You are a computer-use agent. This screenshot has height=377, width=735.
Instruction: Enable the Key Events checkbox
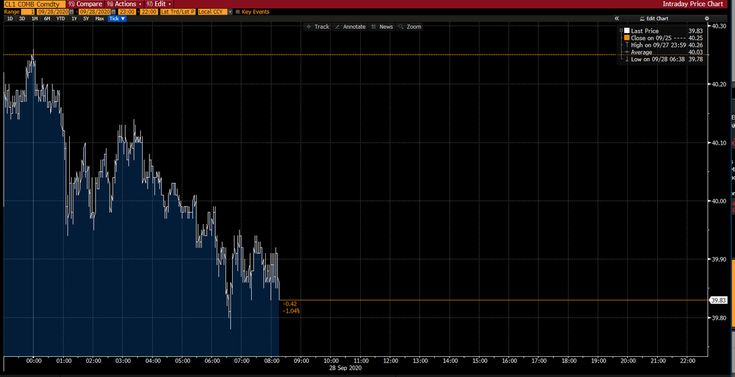[238, 12]
